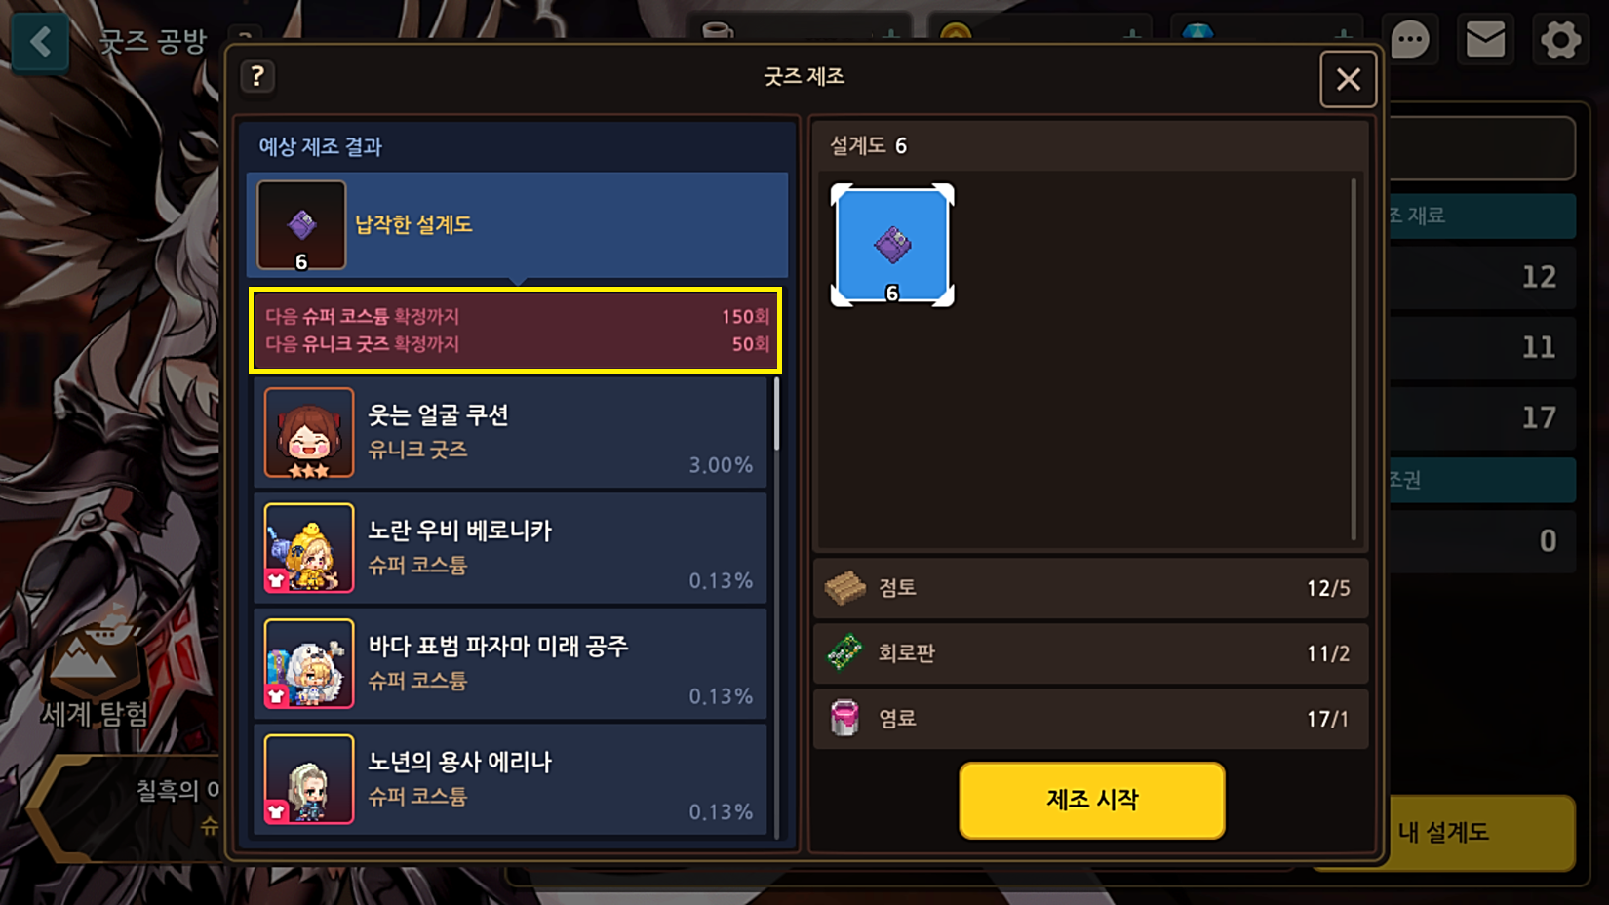Open the mailbox envelope icon
This screenshot has width=1609, height=905.
click(x=1485, y=40)
